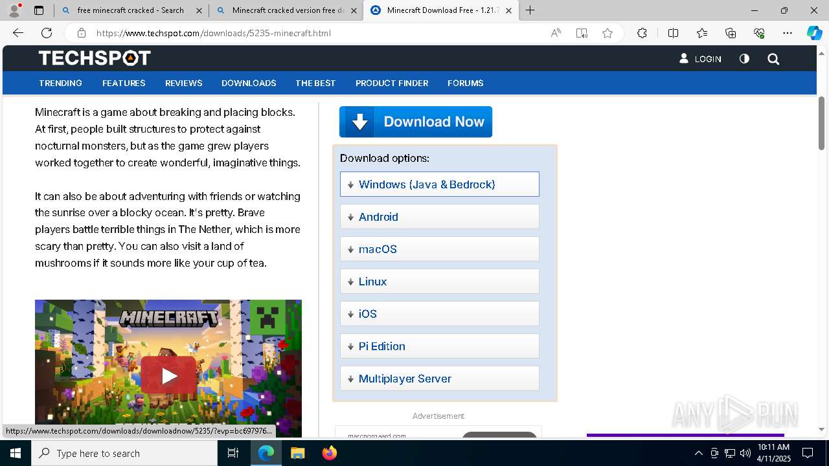Click the Split screen icon
Viewport: 829px width, 466px height.
pyautogui.click(x=673, y=33)
